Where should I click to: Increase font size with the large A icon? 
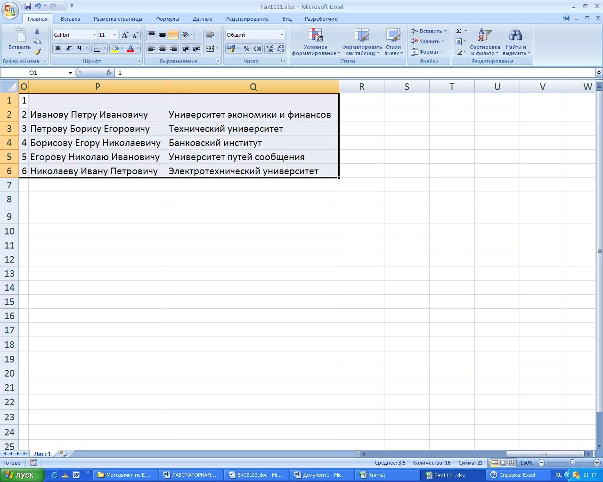click(125, 35)
